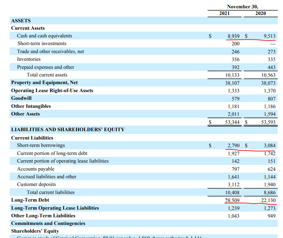Click the Total current assets label

[x=47, y=75]
